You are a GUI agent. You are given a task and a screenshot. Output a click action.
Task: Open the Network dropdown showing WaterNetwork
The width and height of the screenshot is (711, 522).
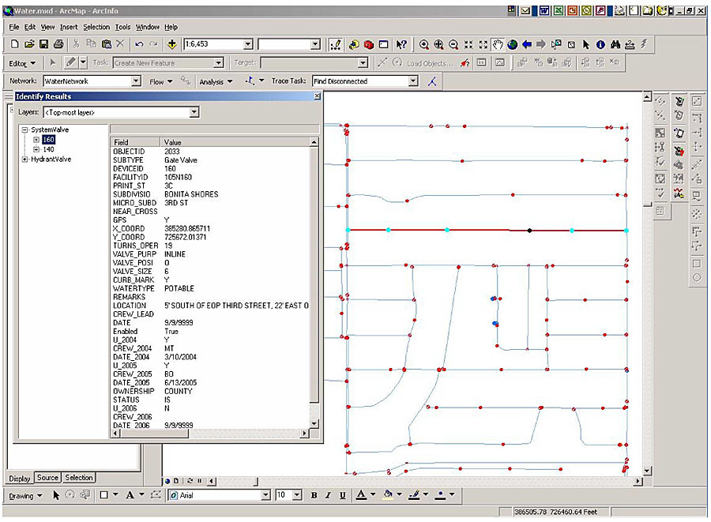click(x=136, y=81)
